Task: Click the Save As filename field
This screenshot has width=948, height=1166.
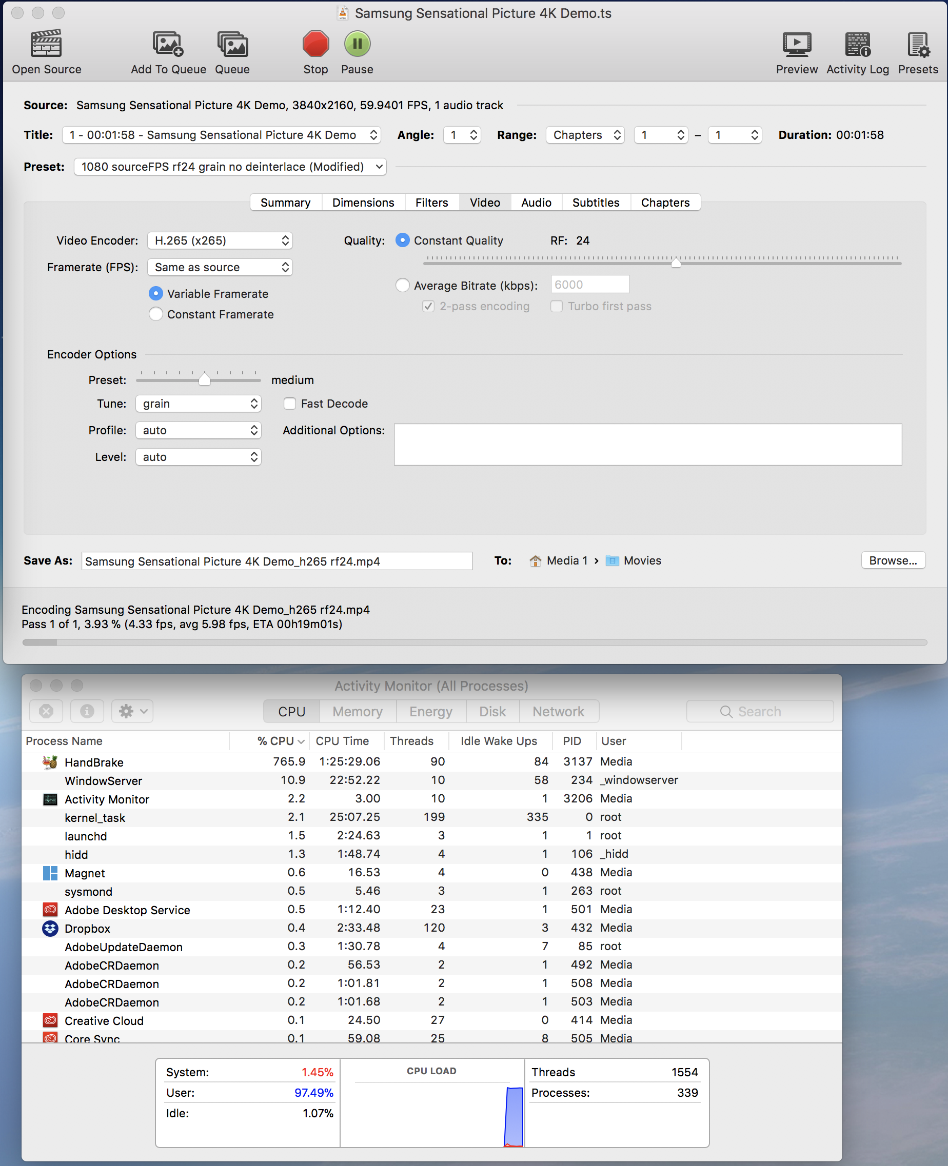Action: [x=277, y=561]
